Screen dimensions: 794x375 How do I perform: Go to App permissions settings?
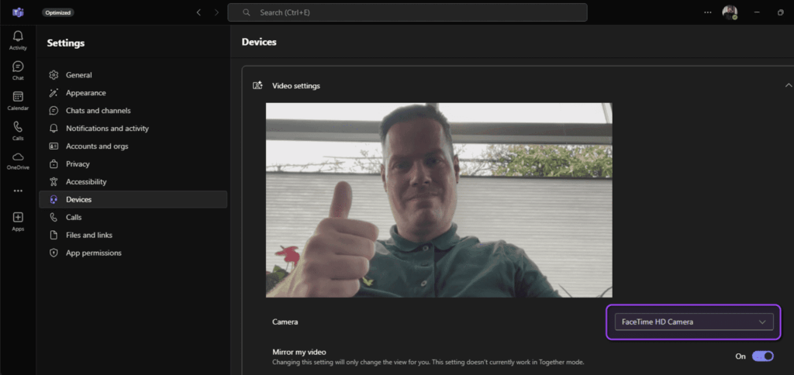pyautogui.click(x=93, y=253)
